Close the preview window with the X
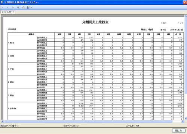 click(185, 2)
